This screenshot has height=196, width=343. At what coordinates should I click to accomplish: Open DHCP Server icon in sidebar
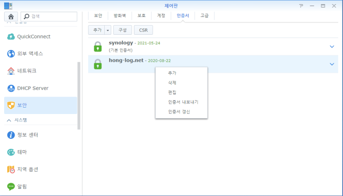11,88
